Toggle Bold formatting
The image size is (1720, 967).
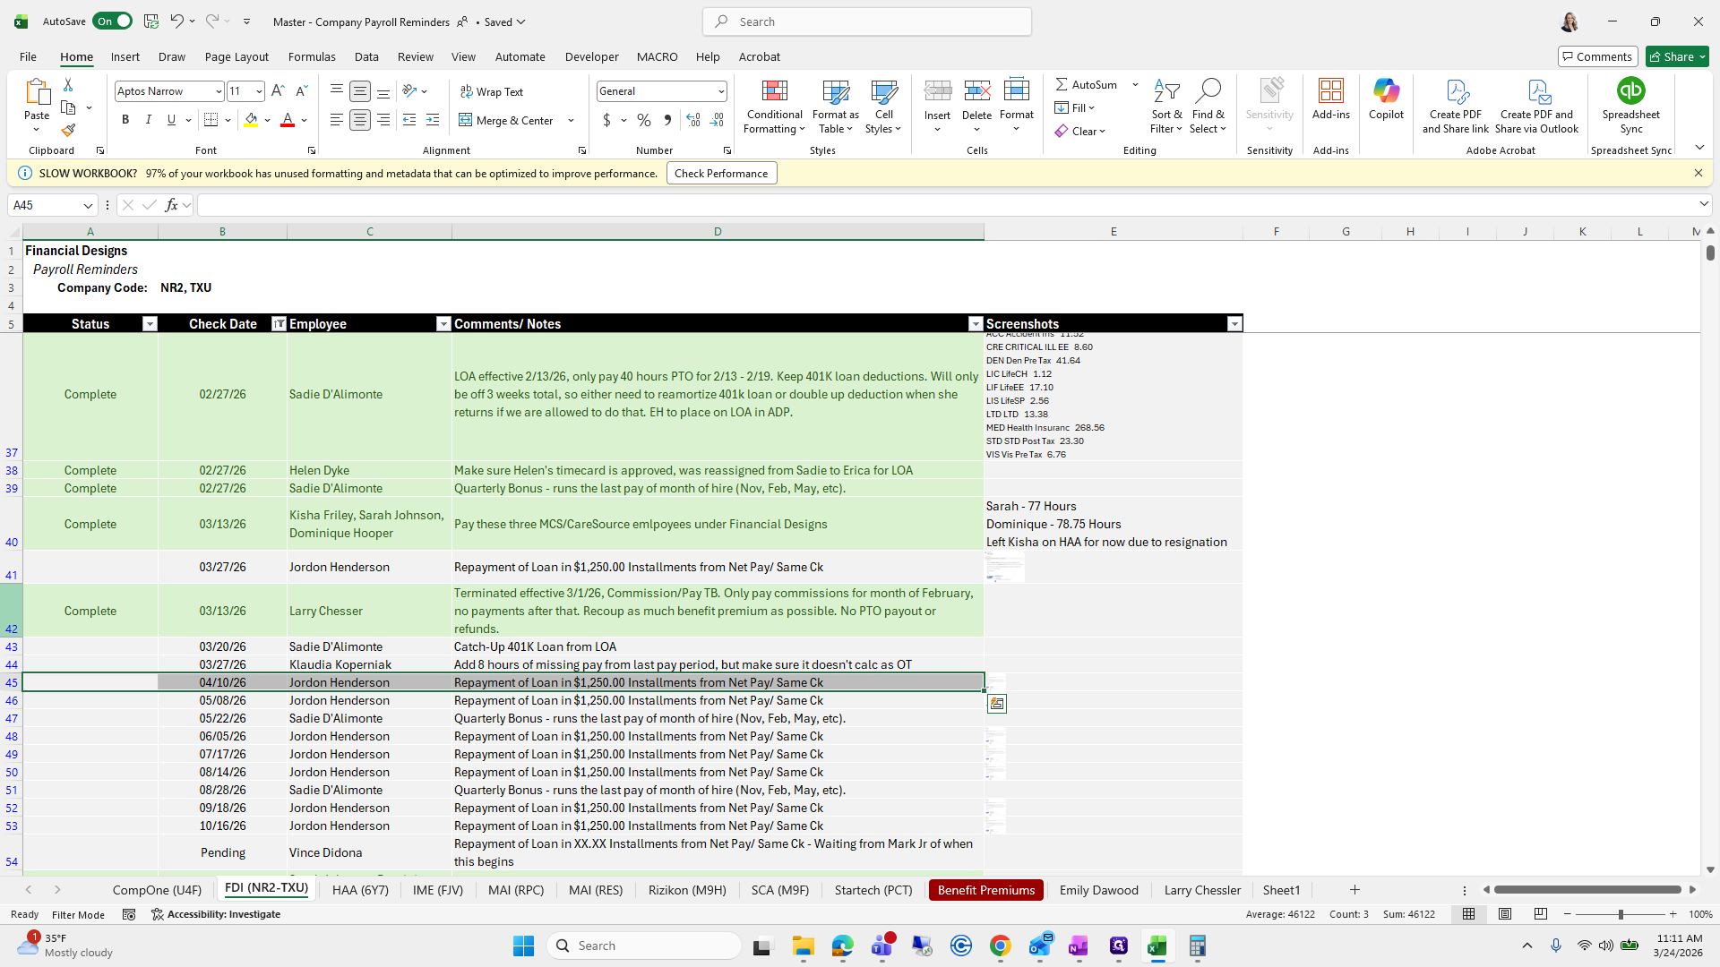[x=125, y=120]
